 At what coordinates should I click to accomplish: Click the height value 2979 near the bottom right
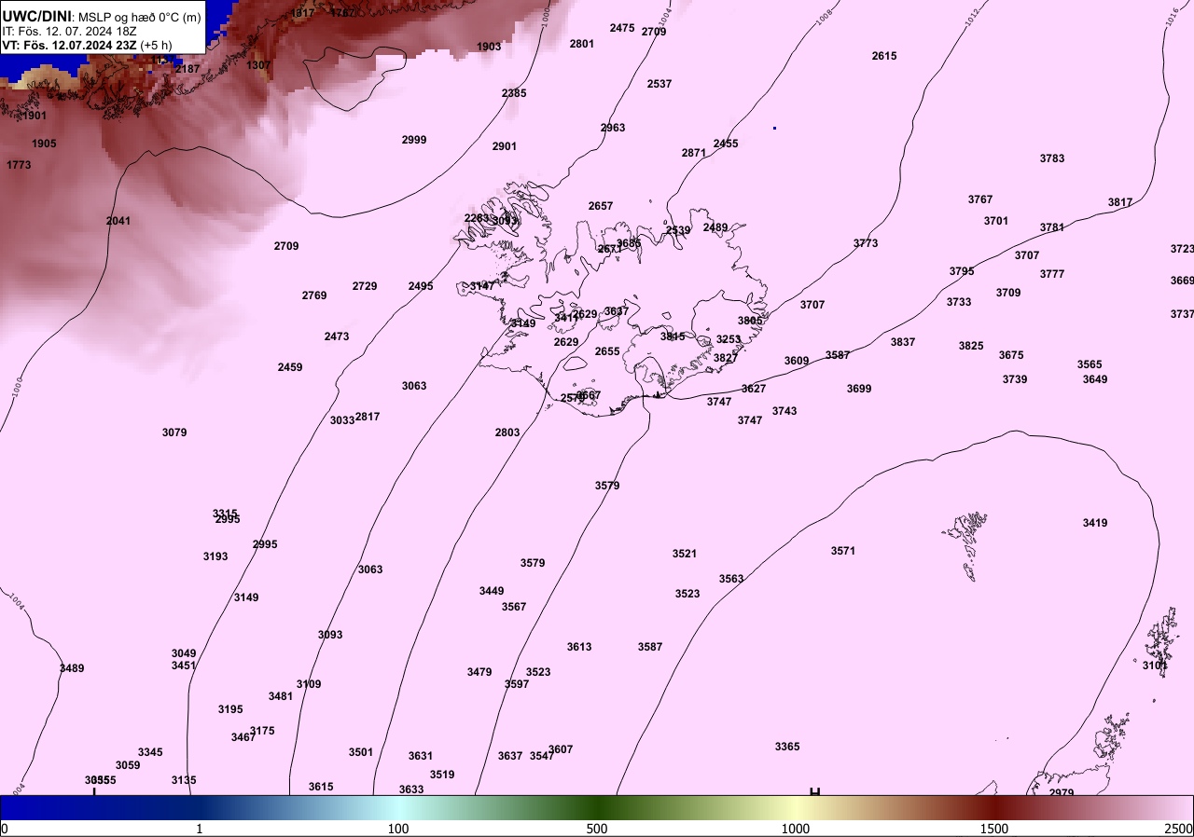pos(1062,793)
